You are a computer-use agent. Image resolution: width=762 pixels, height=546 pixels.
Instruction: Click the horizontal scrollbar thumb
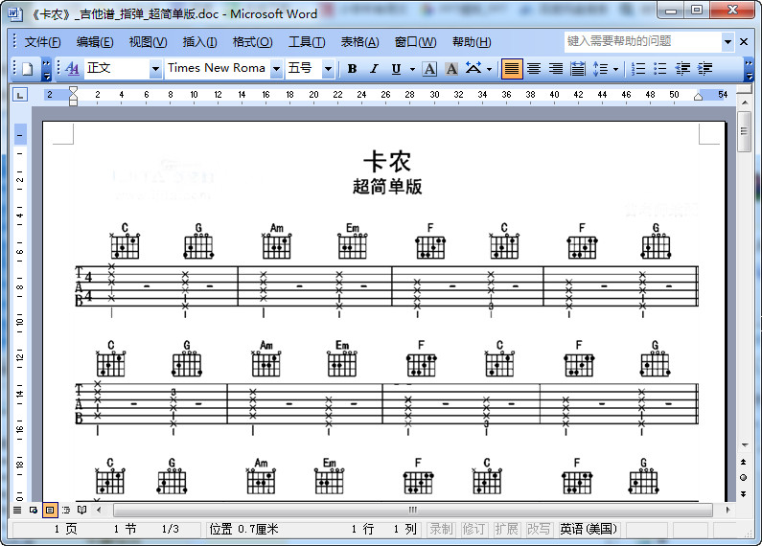[x=413, y=510]
